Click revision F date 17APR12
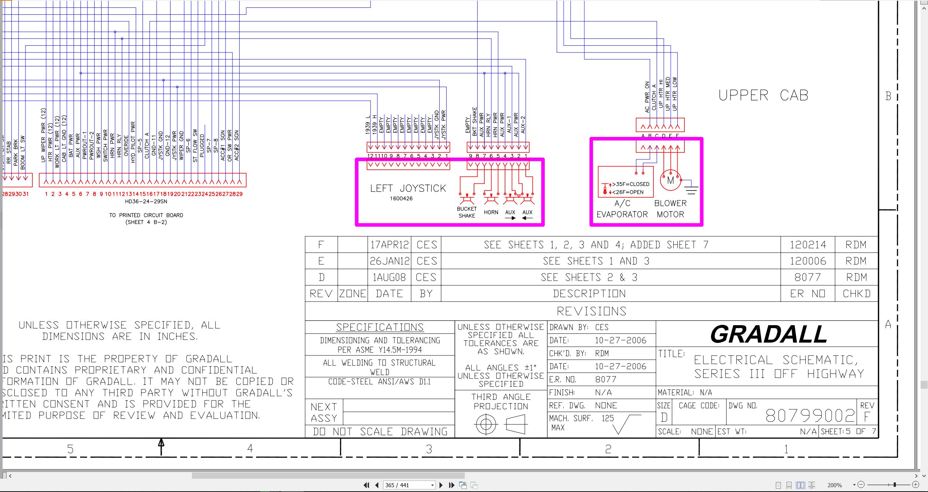The image size is (928, 492). [389, 245]
